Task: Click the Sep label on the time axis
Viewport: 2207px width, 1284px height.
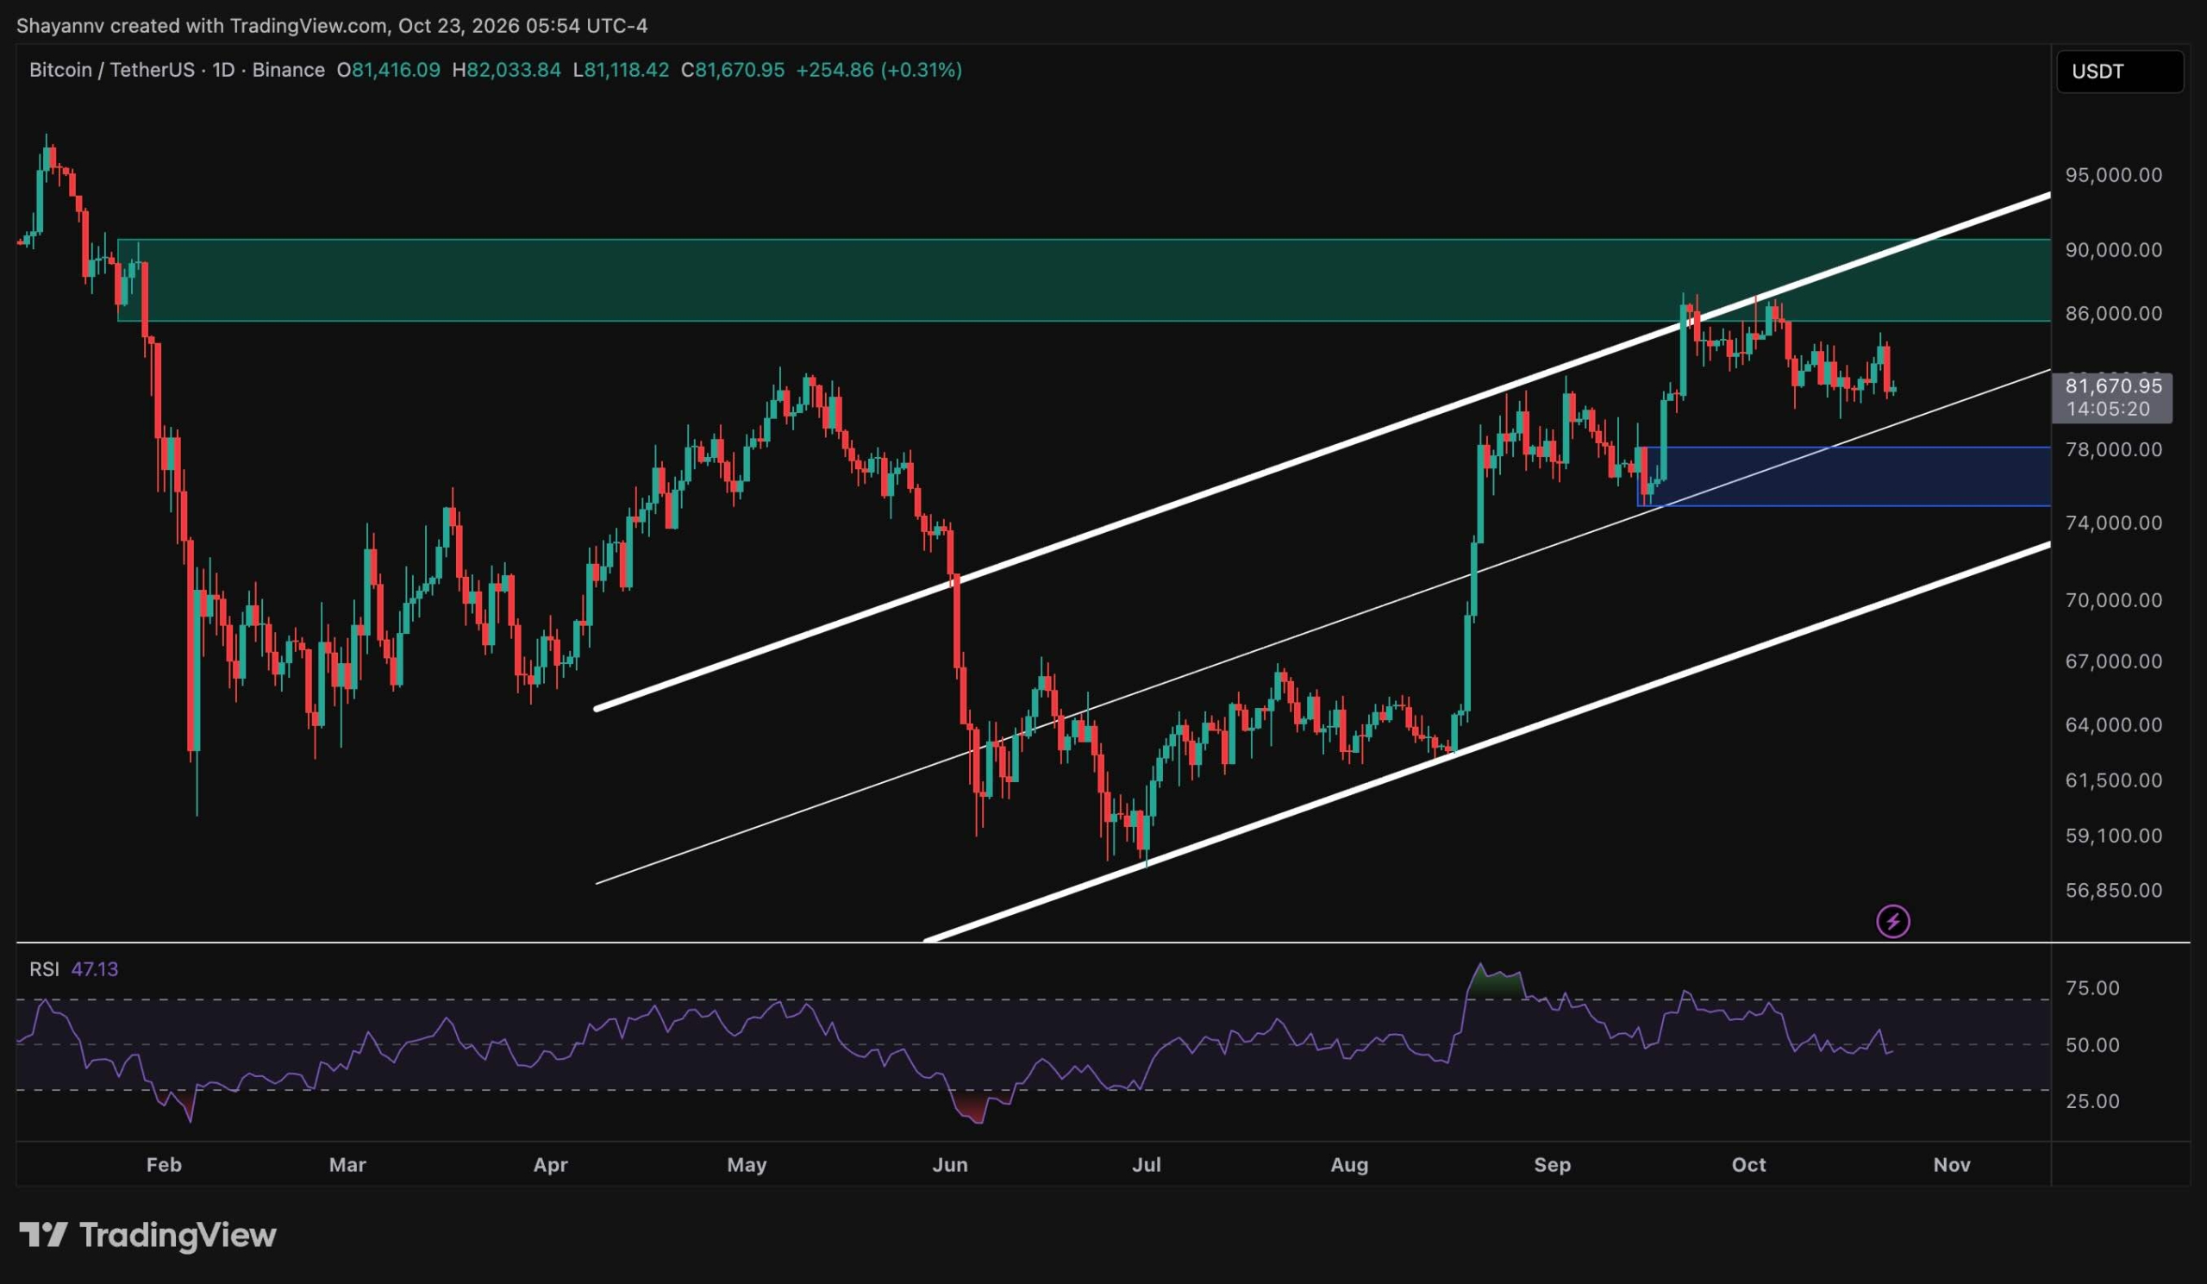Action: coord(1553,1165)
